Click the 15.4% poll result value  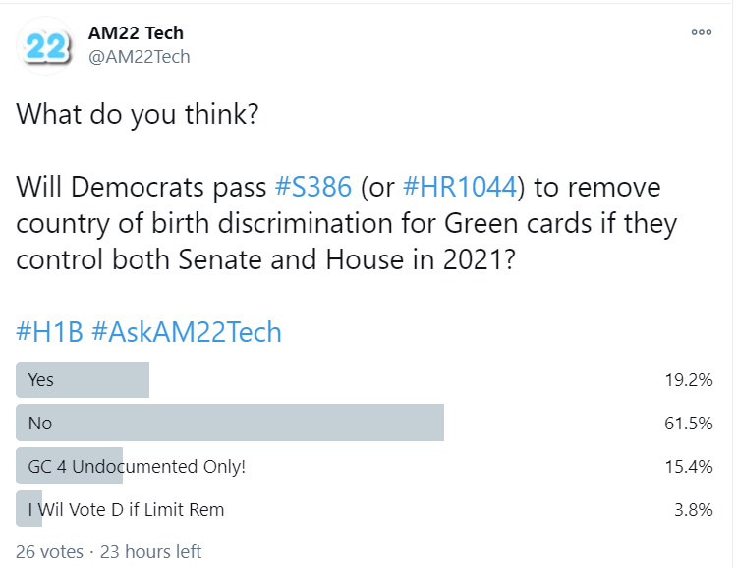tap(689, 466)
